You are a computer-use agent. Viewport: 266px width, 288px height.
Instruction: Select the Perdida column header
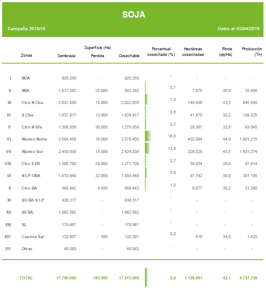(97, 56)
